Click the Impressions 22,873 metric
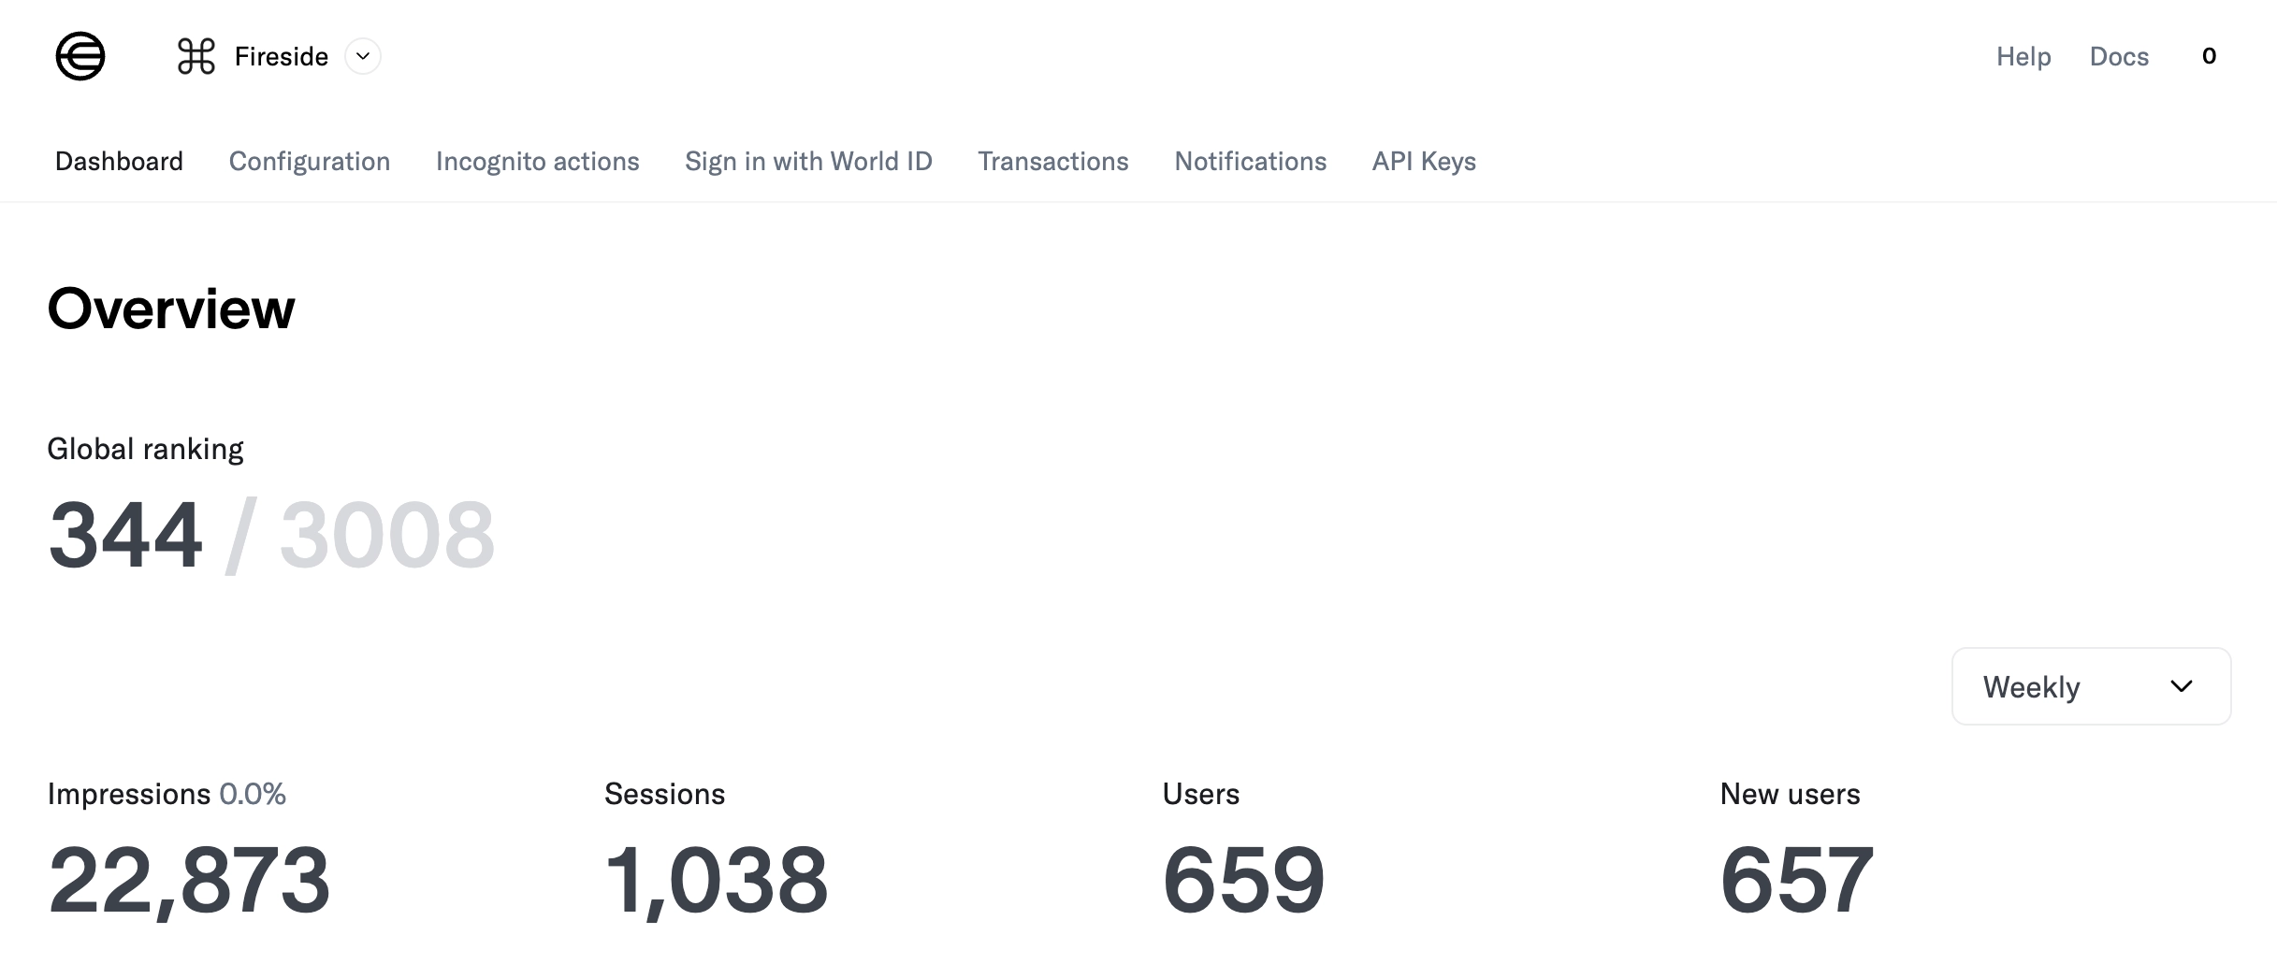Screen dimensions: 2277x978 pyautogui.click(x=189, y=877)
